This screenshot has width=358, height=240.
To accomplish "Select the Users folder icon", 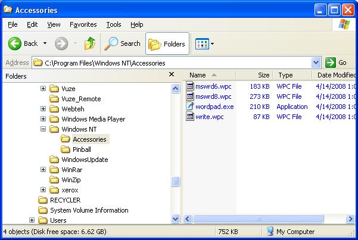I will pos(43,220).
